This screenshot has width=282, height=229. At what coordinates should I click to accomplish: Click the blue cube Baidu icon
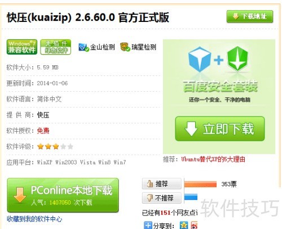(199, 59)
